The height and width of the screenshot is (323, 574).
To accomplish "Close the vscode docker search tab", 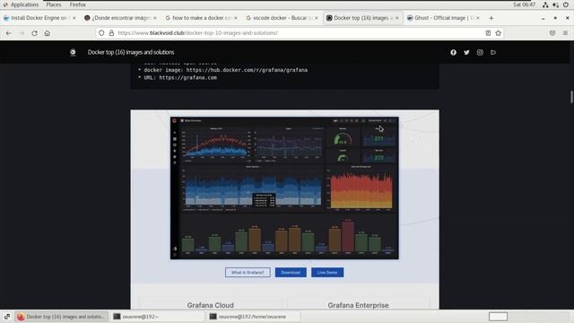I will point(317,18).
